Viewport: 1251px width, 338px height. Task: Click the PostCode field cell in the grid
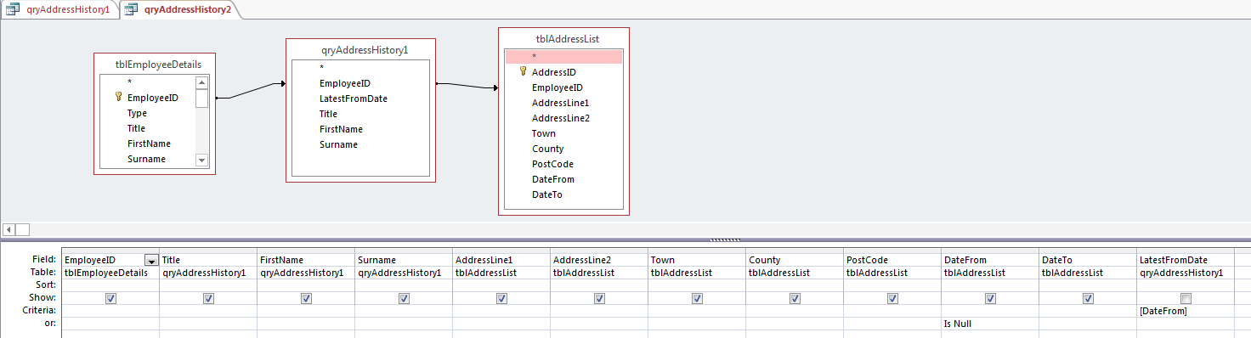(892, 260)
